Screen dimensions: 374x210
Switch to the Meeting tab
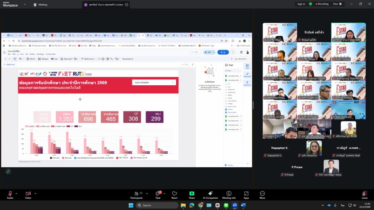point(40,5)
